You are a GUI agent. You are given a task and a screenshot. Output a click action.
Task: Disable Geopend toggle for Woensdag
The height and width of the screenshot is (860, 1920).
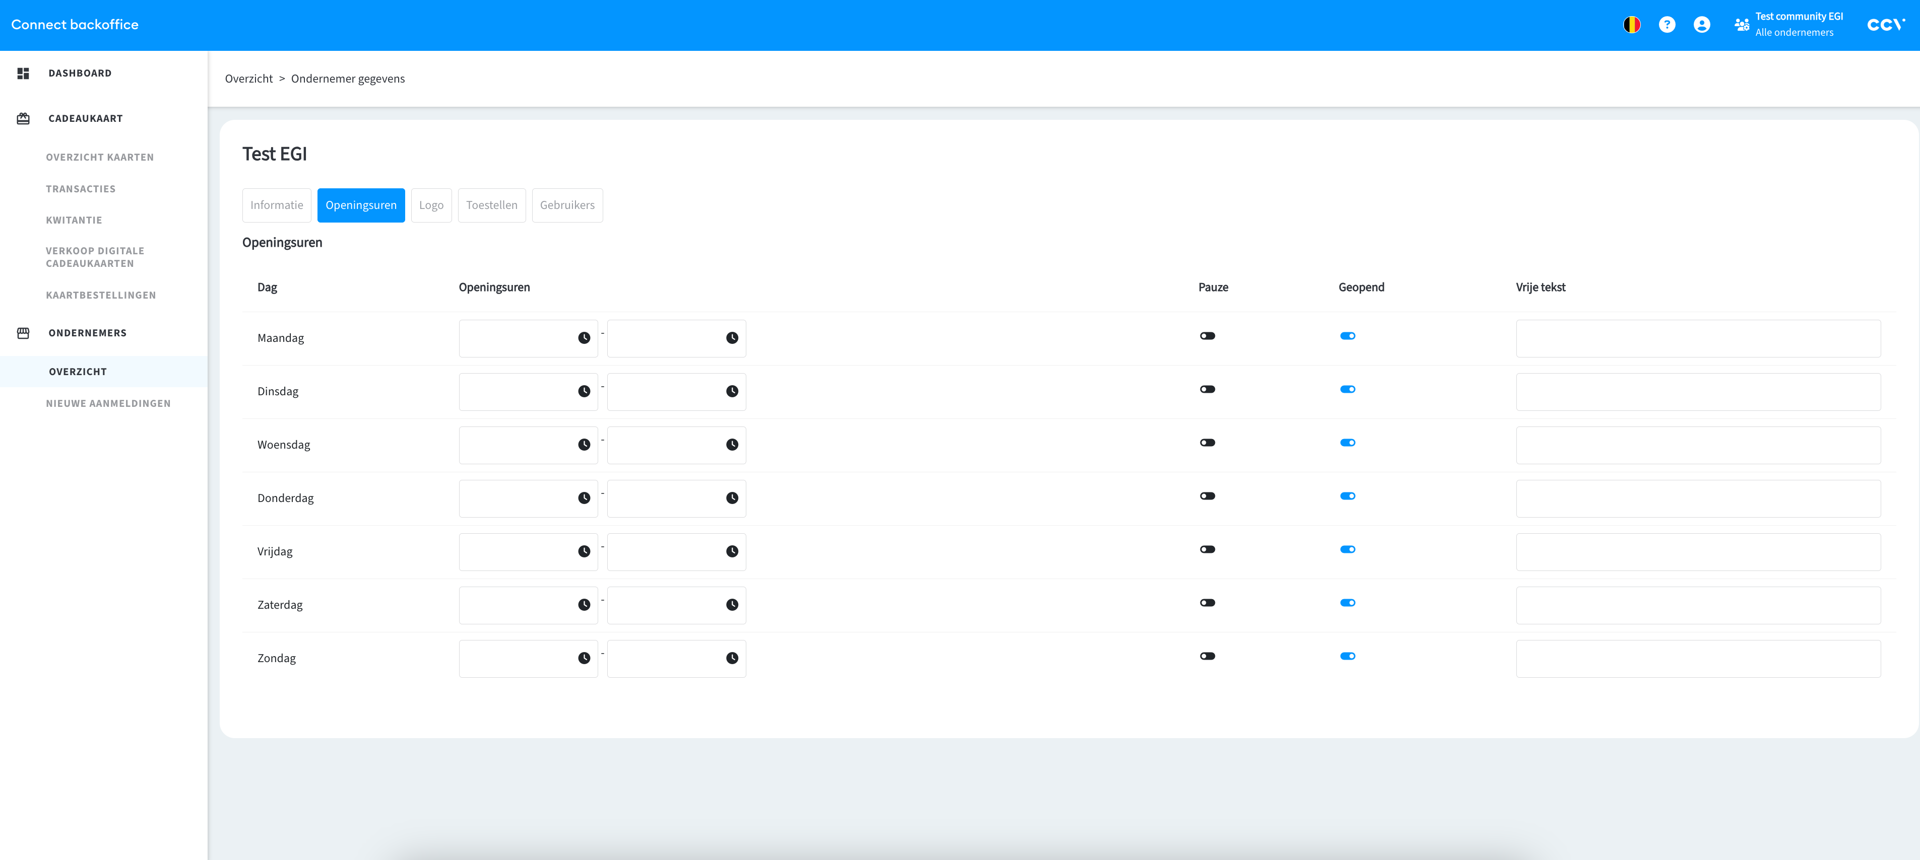(1347, 443)
